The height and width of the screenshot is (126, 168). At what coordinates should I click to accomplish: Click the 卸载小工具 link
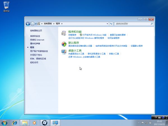click(x=114, y=54)
